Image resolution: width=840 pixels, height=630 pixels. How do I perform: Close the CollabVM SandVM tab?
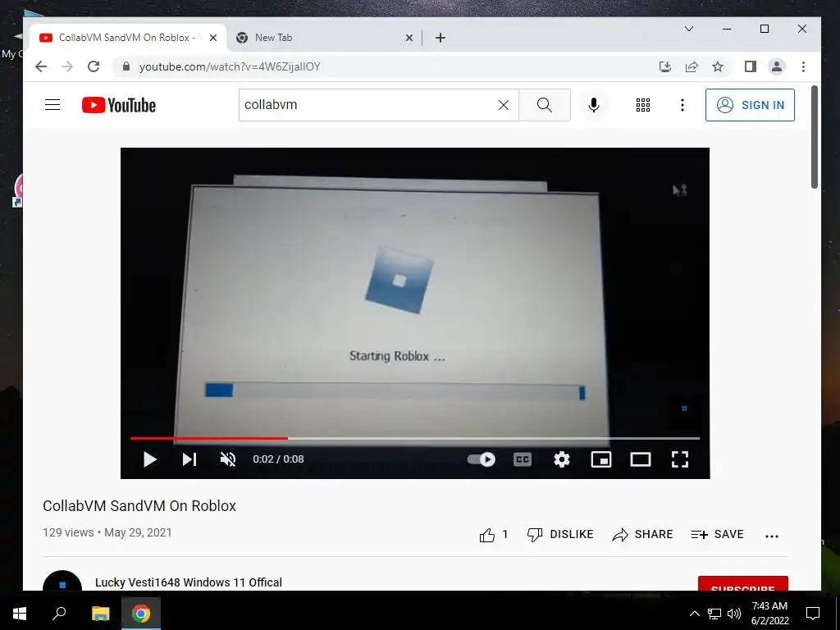(x=213, y=38)
